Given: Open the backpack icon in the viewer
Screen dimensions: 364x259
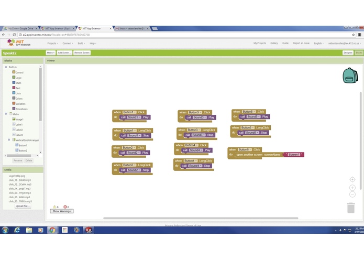Looking at the screenshot, I should [x=350, y=75].
